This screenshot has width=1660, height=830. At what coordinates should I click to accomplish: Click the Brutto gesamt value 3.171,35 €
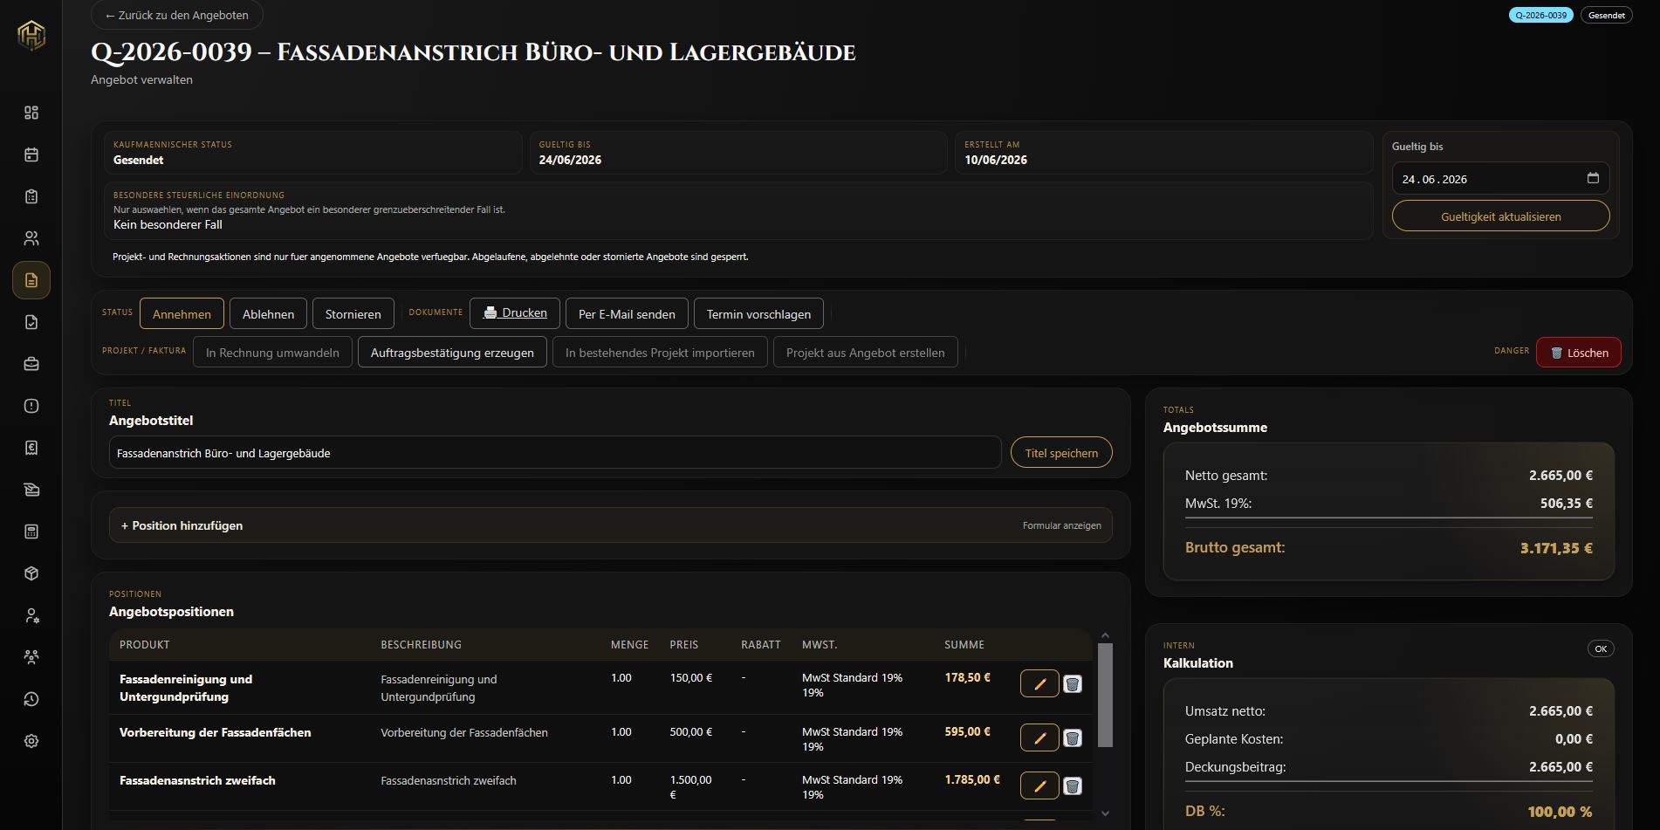click(1556, 548)
